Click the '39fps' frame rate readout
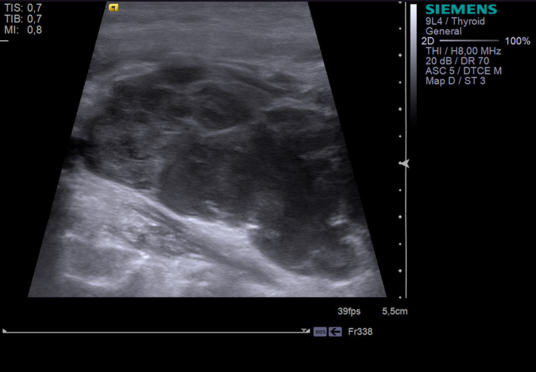 tap(349, 312)
